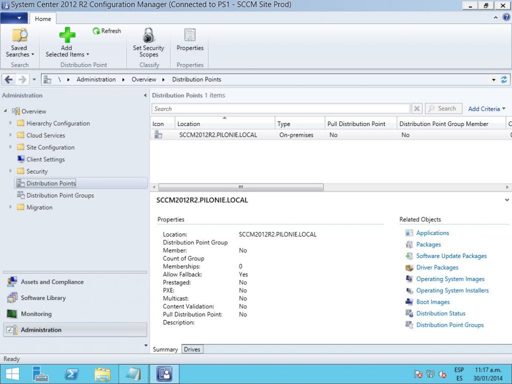Open the Boot Images link

click(x=433, y=302)
